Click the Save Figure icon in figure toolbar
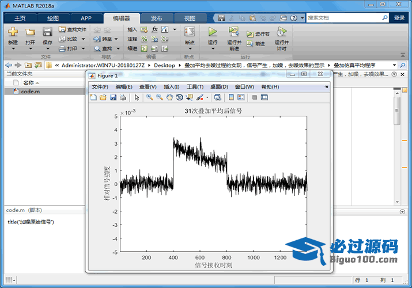The width and height of the screenshot is (412, 288). tap(113, 97)
